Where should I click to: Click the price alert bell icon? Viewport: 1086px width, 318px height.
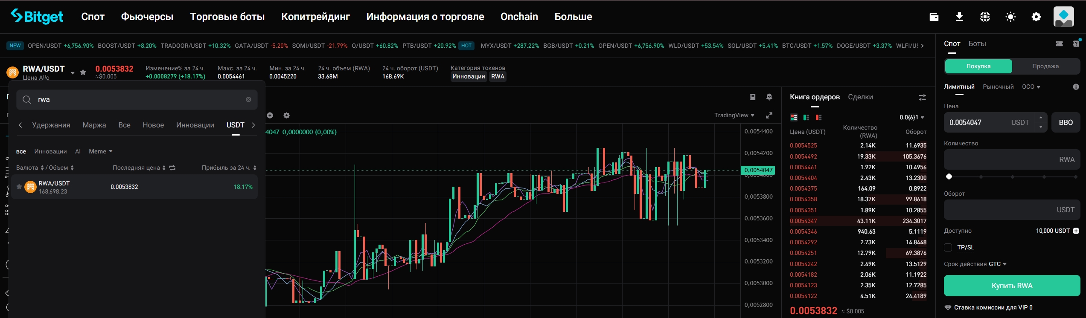[769, 97]
